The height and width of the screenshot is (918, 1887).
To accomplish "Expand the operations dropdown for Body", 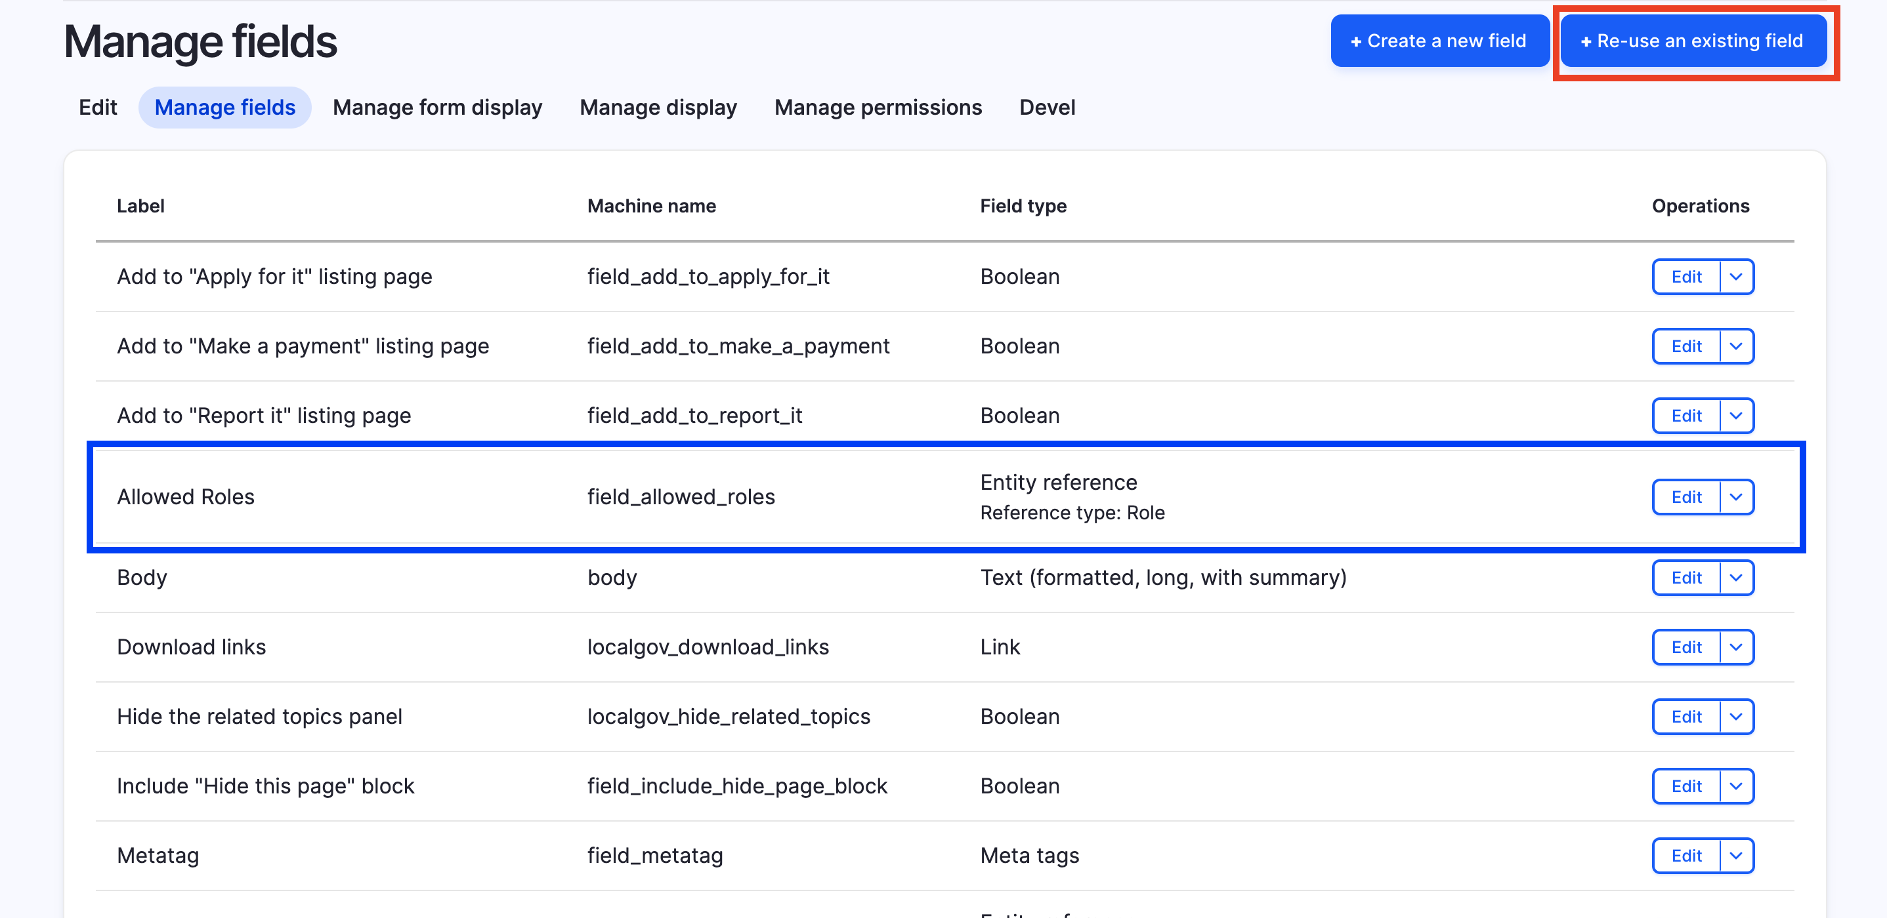I will point(1735,578).
